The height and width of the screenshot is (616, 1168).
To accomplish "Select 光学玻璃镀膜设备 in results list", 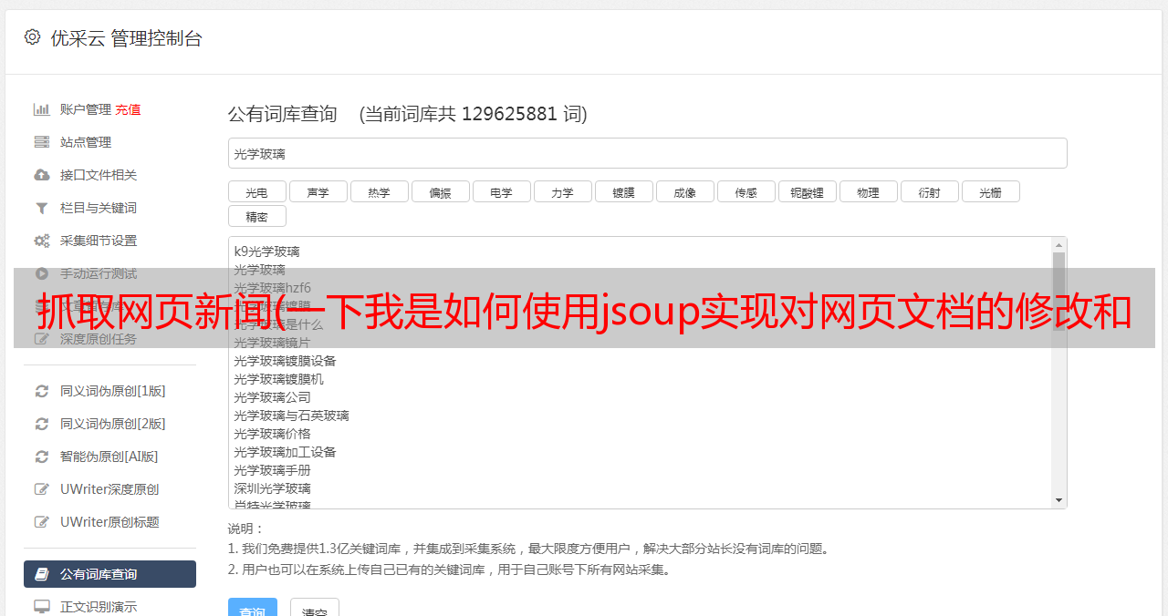I will click(285, 361).
